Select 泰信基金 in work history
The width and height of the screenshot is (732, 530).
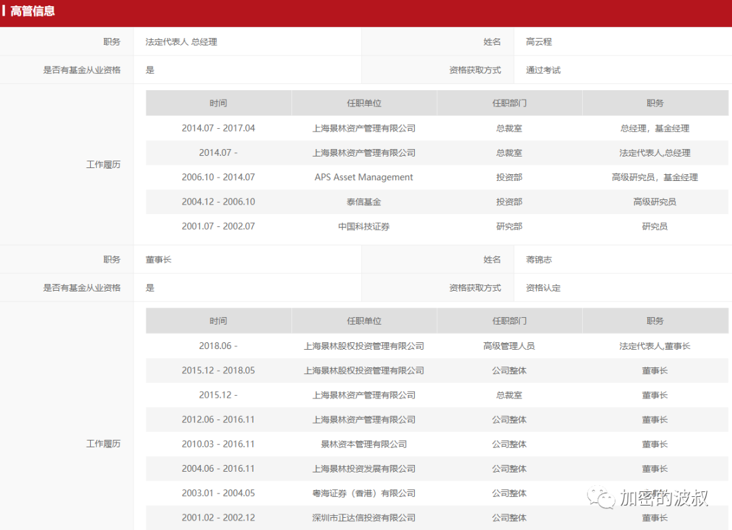[364, 201]
